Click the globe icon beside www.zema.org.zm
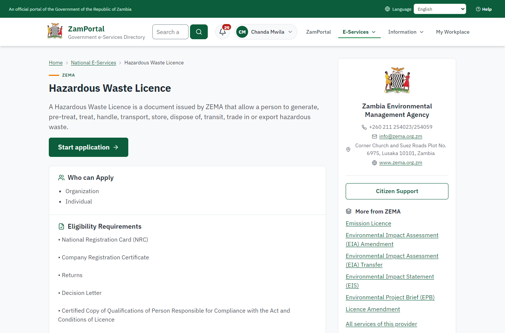 coord(374,163)
